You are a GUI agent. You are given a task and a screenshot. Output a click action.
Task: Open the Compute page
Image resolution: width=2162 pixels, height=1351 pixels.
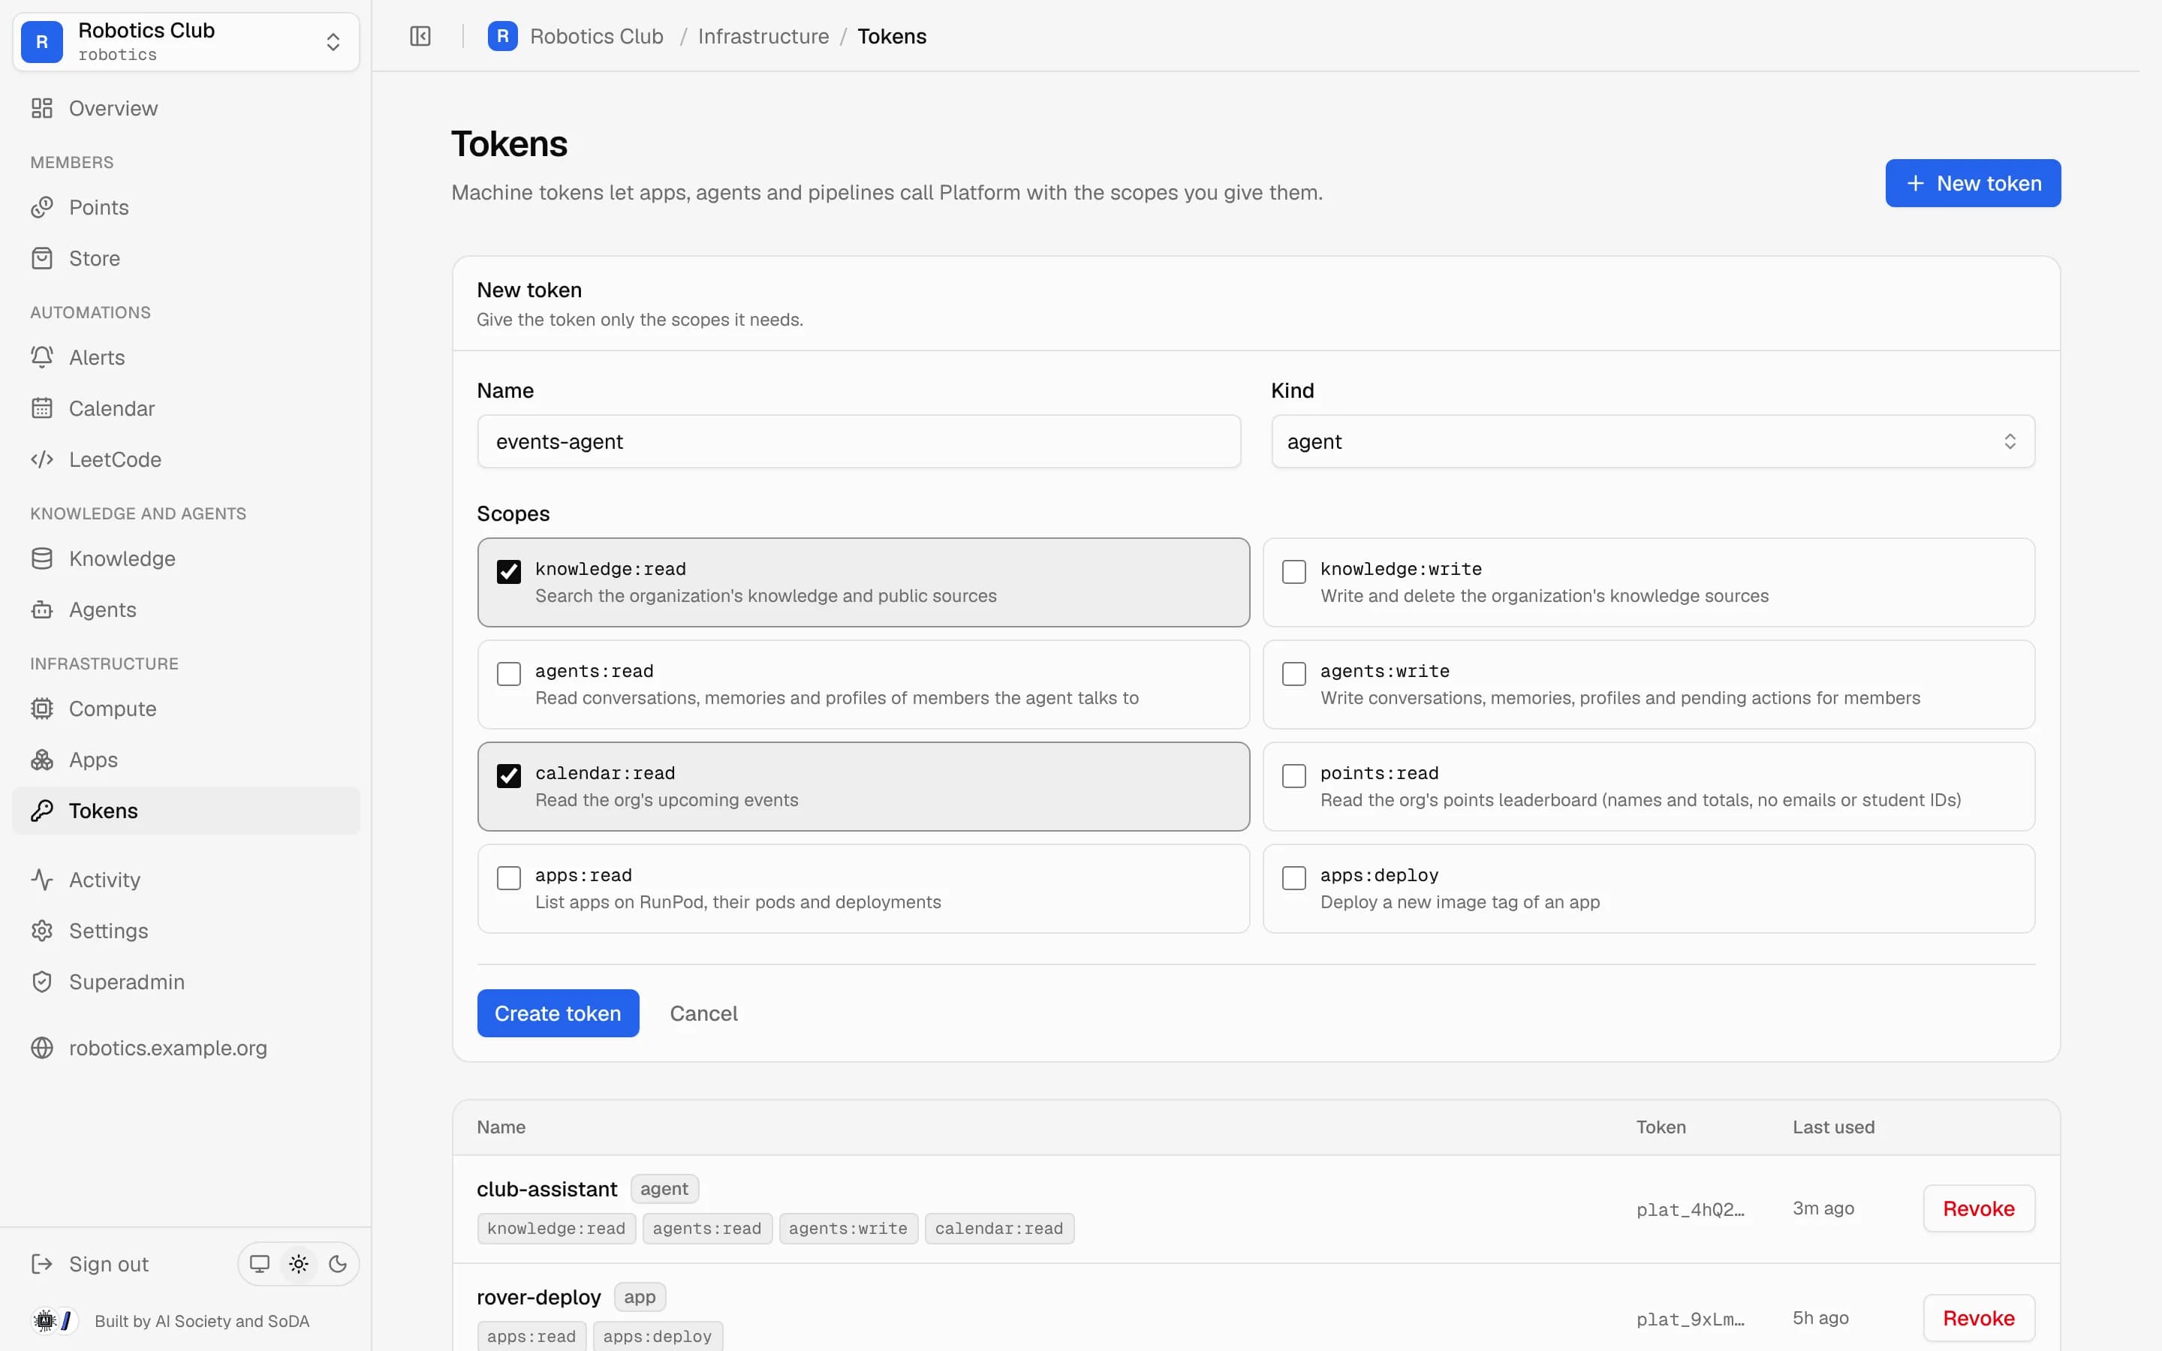(186, 709)
